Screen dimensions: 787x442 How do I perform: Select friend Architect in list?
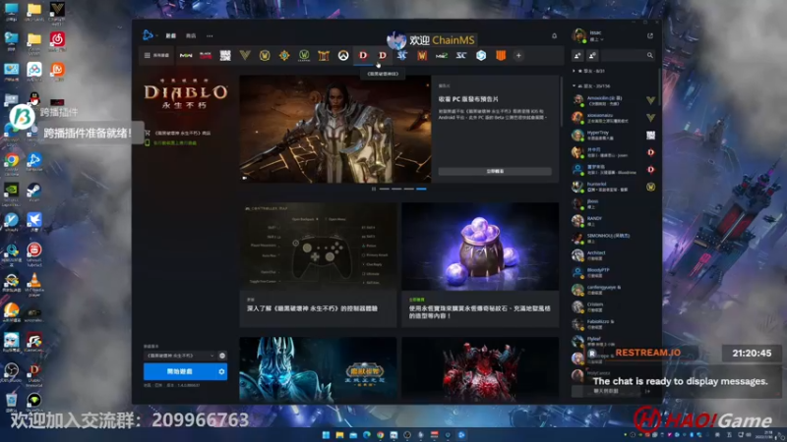pyautogui.click(x=613, y=255)
